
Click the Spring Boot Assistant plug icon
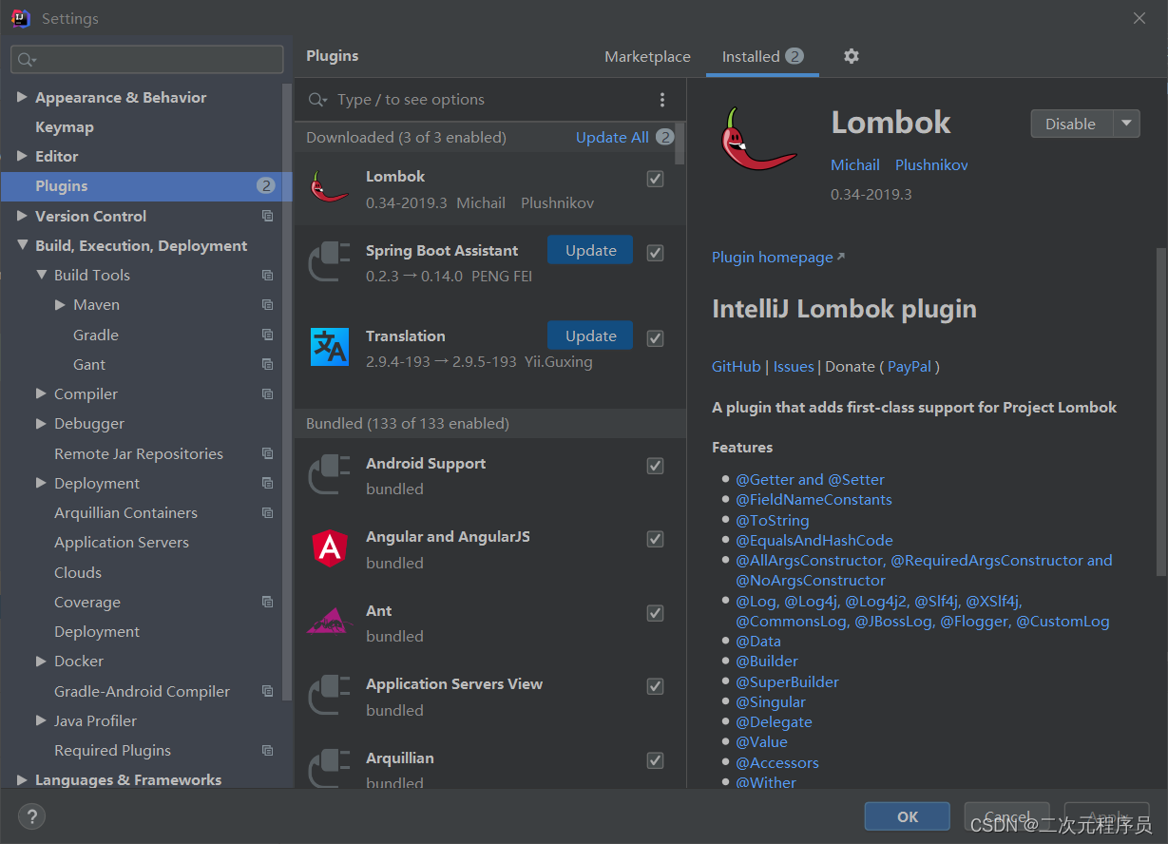(x=330, y=262)
